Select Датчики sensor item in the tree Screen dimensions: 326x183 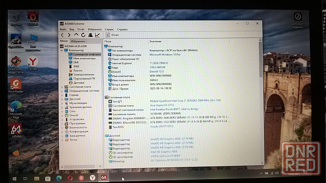76,83
